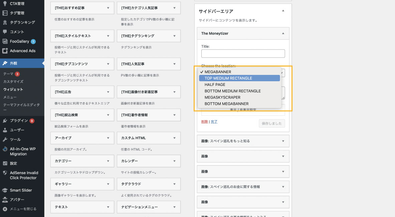
Task: Open CTA管理 via its lightbulb icon
Action: point(5,4)
